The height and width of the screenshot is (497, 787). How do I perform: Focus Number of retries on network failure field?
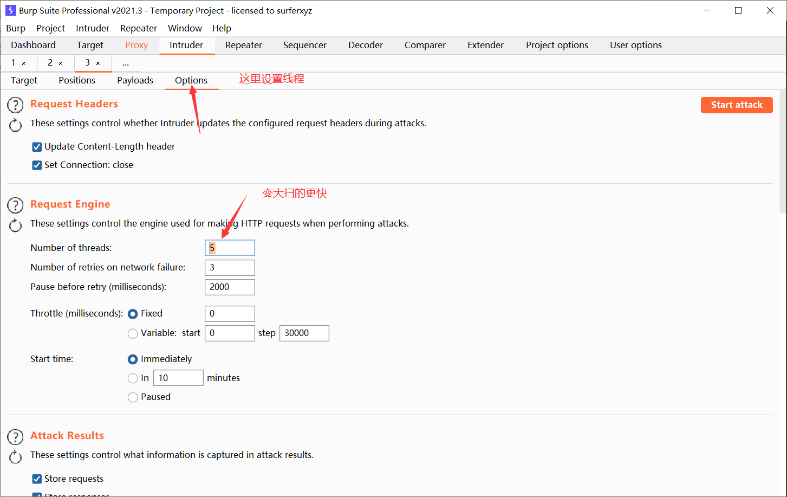pos(230,268)
